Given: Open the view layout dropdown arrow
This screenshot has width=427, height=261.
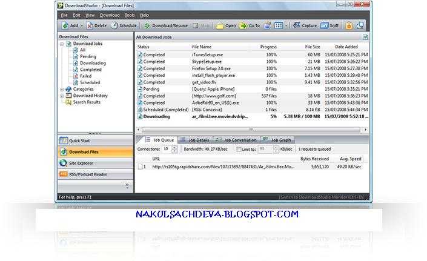Looking at the screenshot, I should pyautogui.click(x=286, y=26).
